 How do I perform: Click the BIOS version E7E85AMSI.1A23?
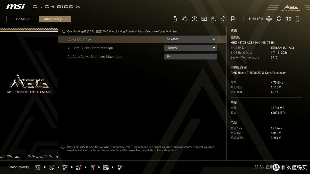pos(282,48)
